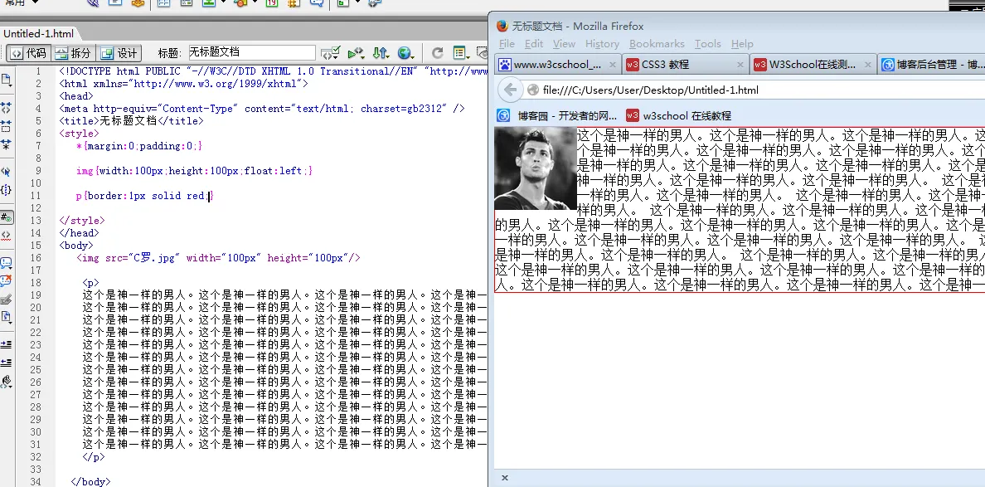Click the *{margin:0;padding:0;} rule
985x487 pixels.
(x=139, y=146)
